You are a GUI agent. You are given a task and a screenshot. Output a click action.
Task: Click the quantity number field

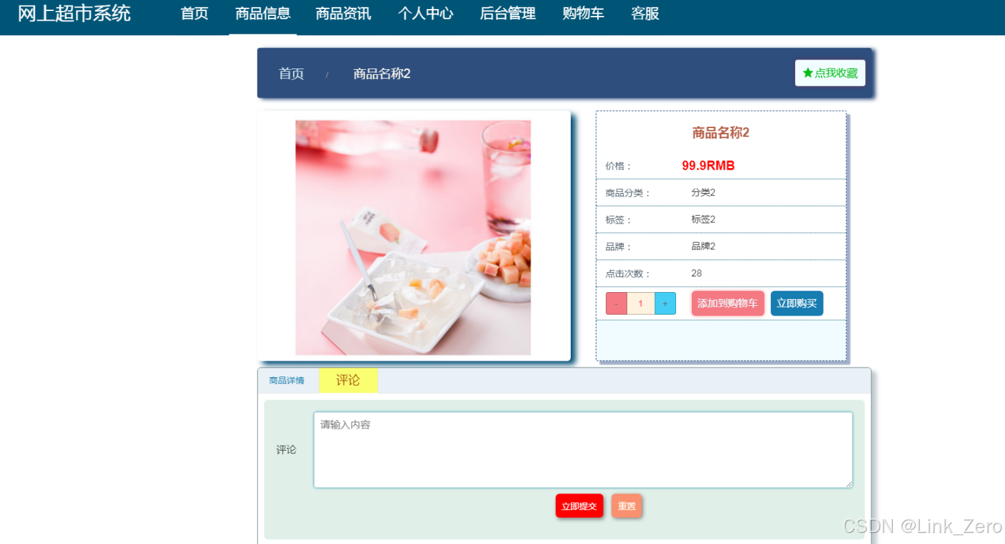641,303
